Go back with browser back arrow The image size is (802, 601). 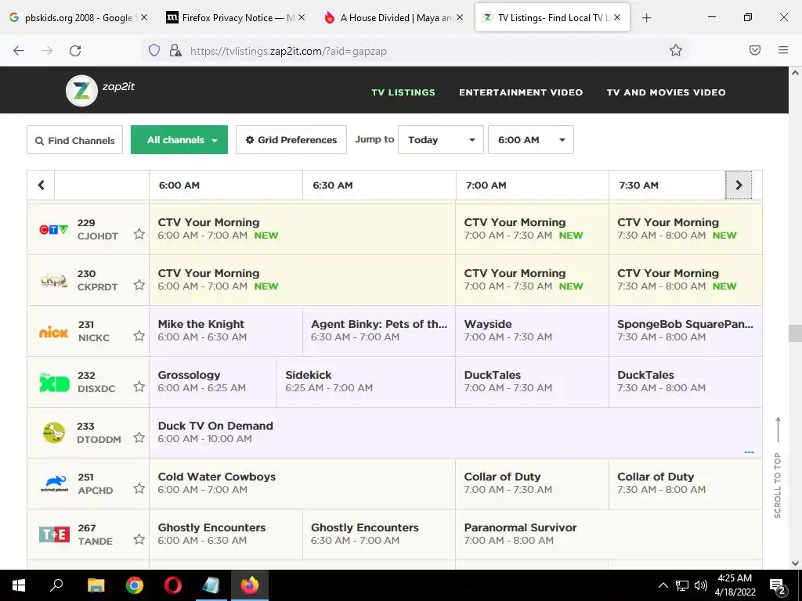(x=19, y=51)
